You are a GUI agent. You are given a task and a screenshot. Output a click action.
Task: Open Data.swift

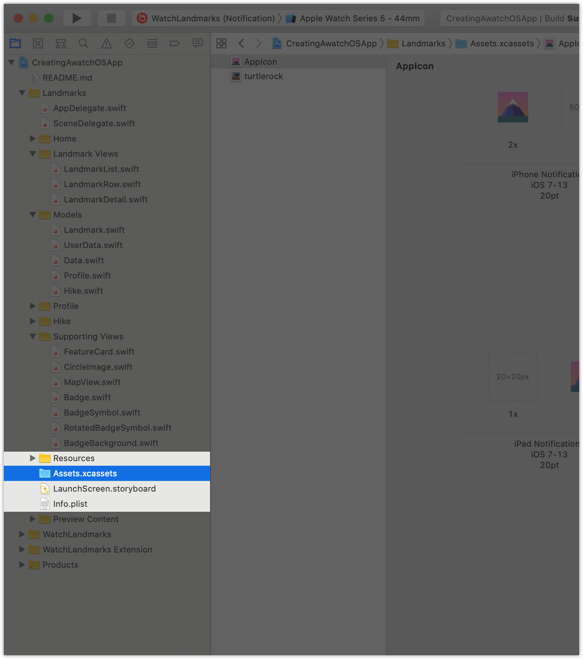click(107, 260)
